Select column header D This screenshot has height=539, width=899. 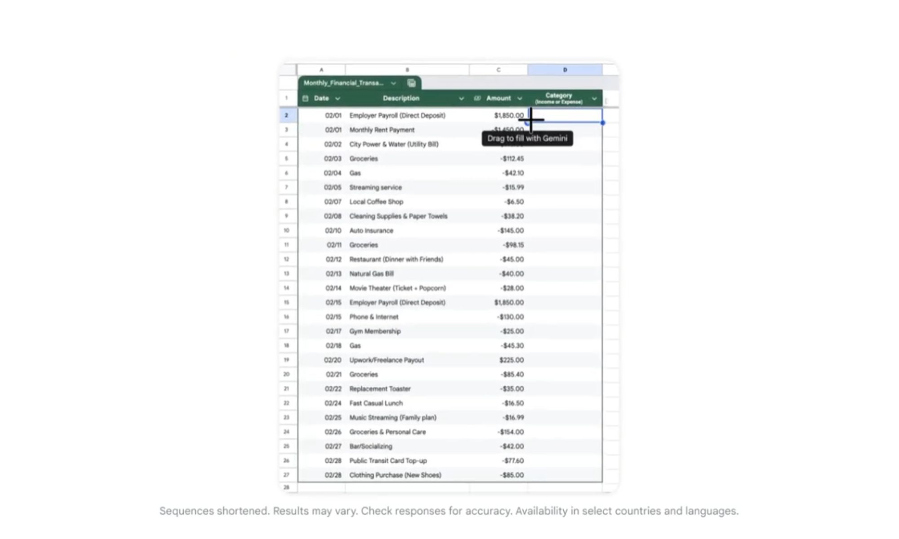tap(565, 69)
